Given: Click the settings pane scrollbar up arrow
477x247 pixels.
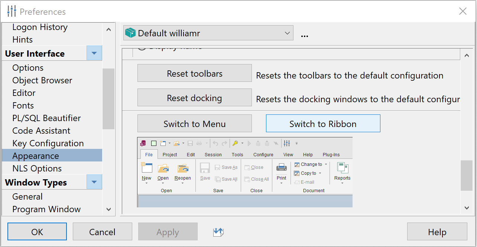Looking at the screenshot, I should [467, 56].
